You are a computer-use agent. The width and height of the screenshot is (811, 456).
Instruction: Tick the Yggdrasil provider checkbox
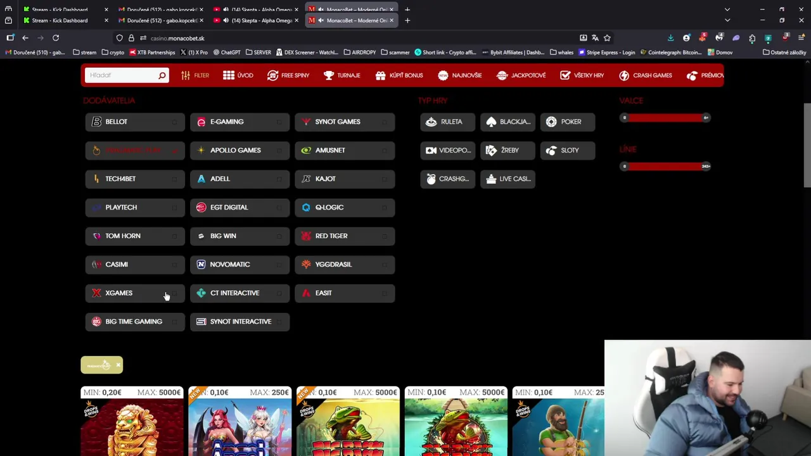384,265
